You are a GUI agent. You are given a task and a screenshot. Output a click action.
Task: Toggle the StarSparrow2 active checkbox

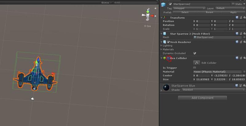(x=170, y=4)
